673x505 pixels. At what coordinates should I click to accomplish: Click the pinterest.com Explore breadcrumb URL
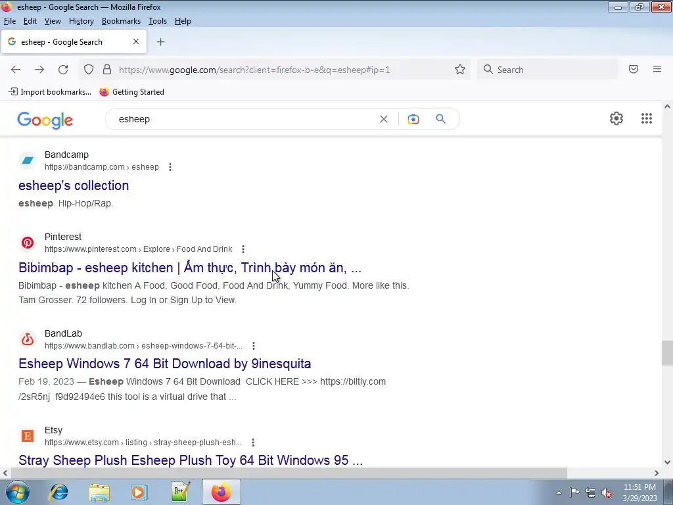138,249
